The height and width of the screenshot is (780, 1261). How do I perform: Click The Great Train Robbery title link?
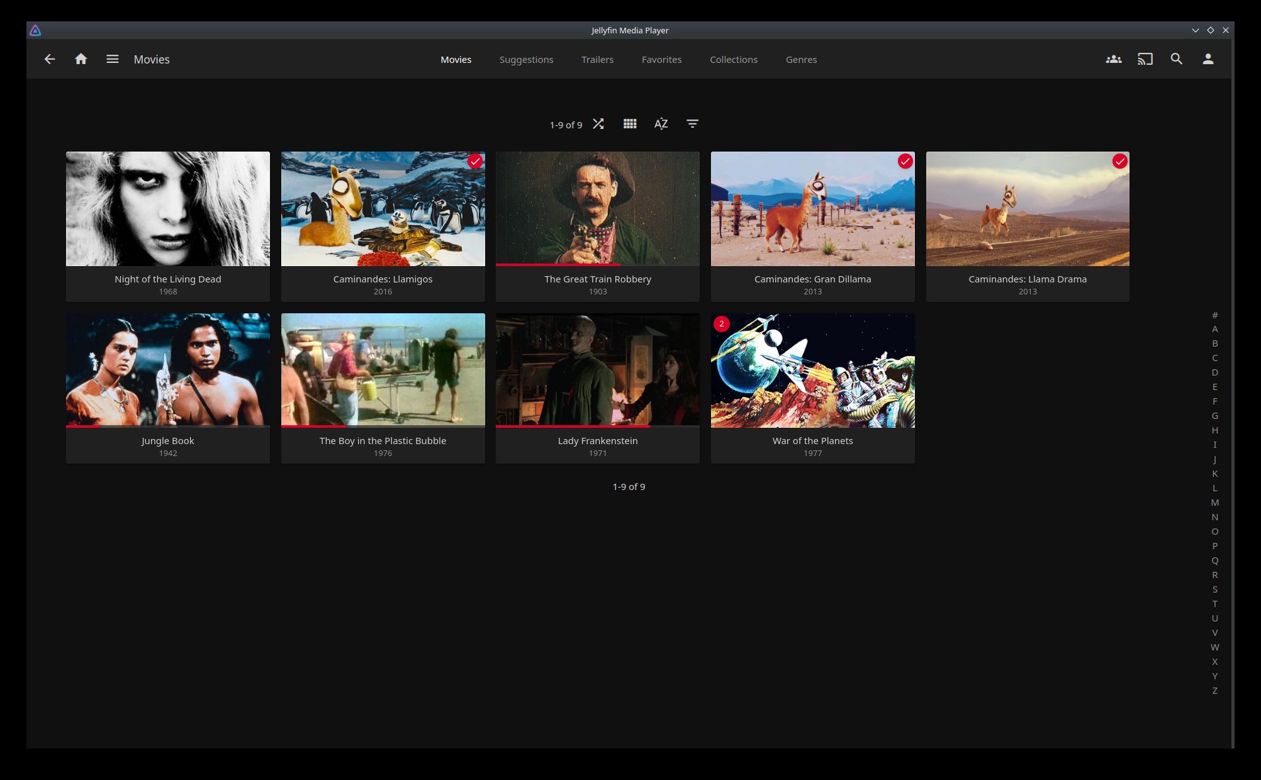coord(598,279)
